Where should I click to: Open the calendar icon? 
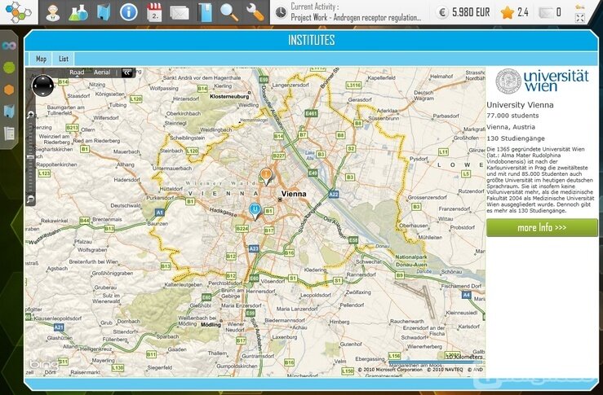click(x=154, y=11)
